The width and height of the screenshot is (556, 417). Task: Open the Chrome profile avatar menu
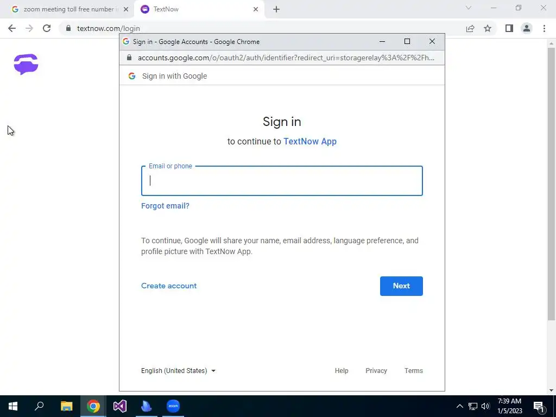pos(527,28)
